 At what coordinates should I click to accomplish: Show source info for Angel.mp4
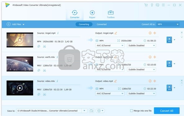click(58, 33)
